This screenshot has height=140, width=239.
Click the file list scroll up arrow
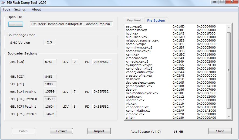tap(229, 27)
